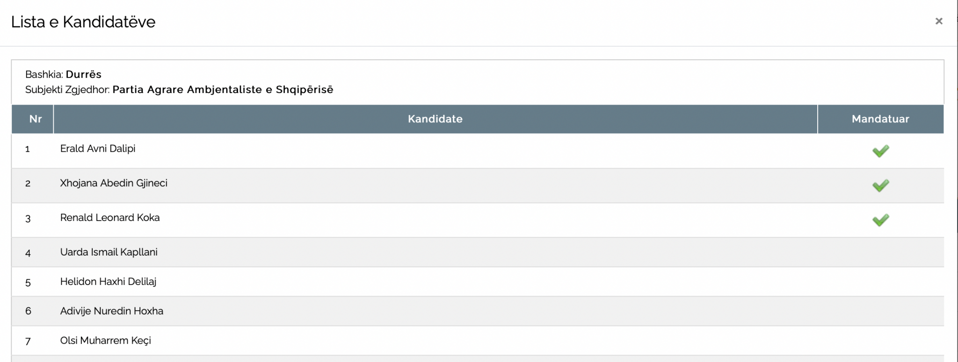Select candidate Xhojana Abedin Gjineci

point(114,183)
